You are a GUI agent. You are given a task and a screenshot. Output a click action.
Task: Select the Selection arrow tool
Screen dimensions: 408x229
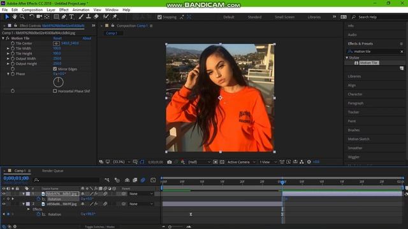tap(7, 17)
